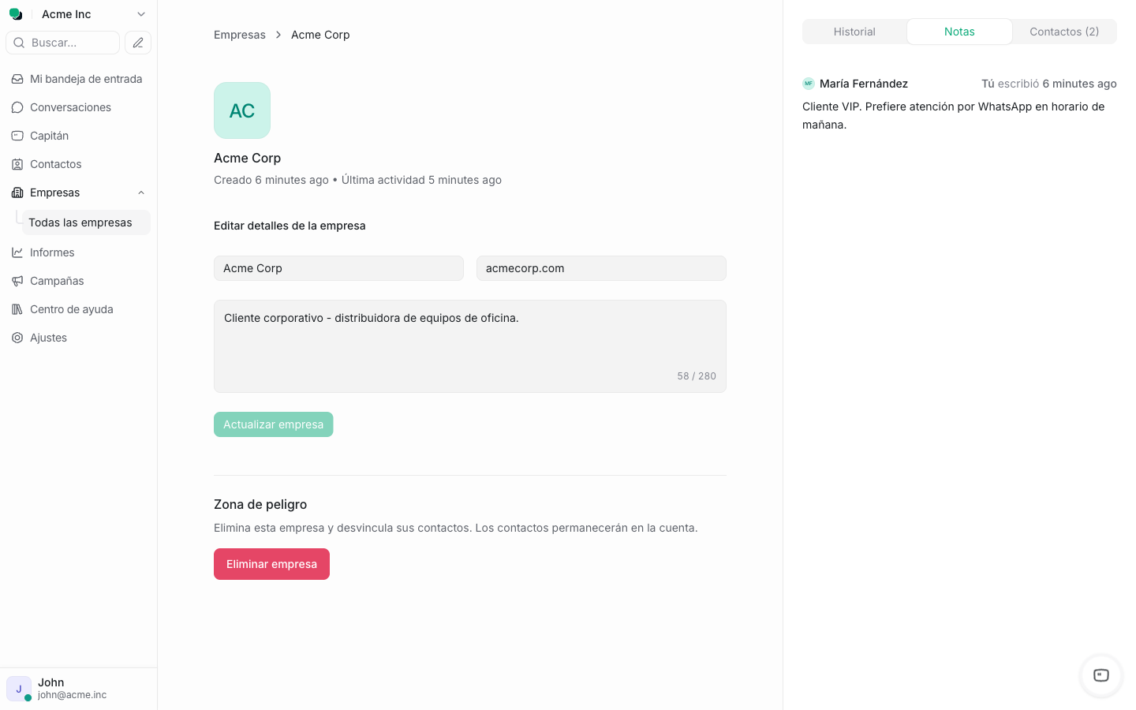
Task: Open the floating Captain assistant button
Action: [1101, 675]
